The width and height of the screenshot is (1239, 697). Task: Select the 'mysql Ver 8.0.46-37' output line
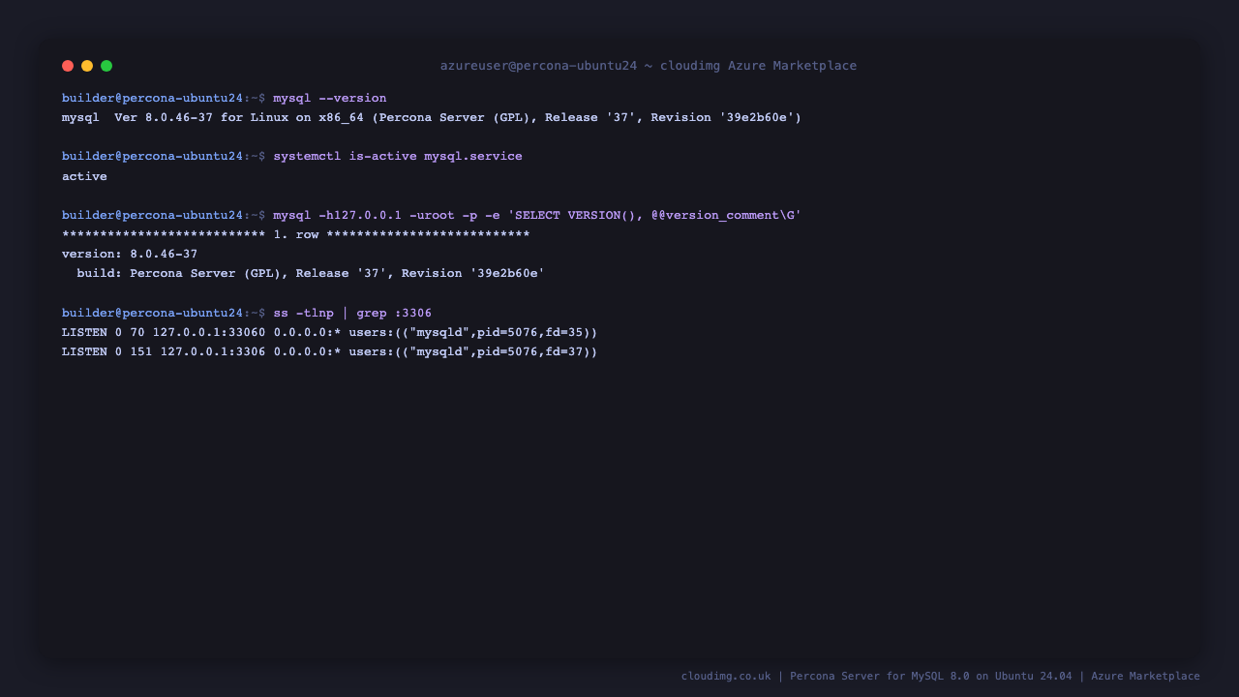(432, 118)
